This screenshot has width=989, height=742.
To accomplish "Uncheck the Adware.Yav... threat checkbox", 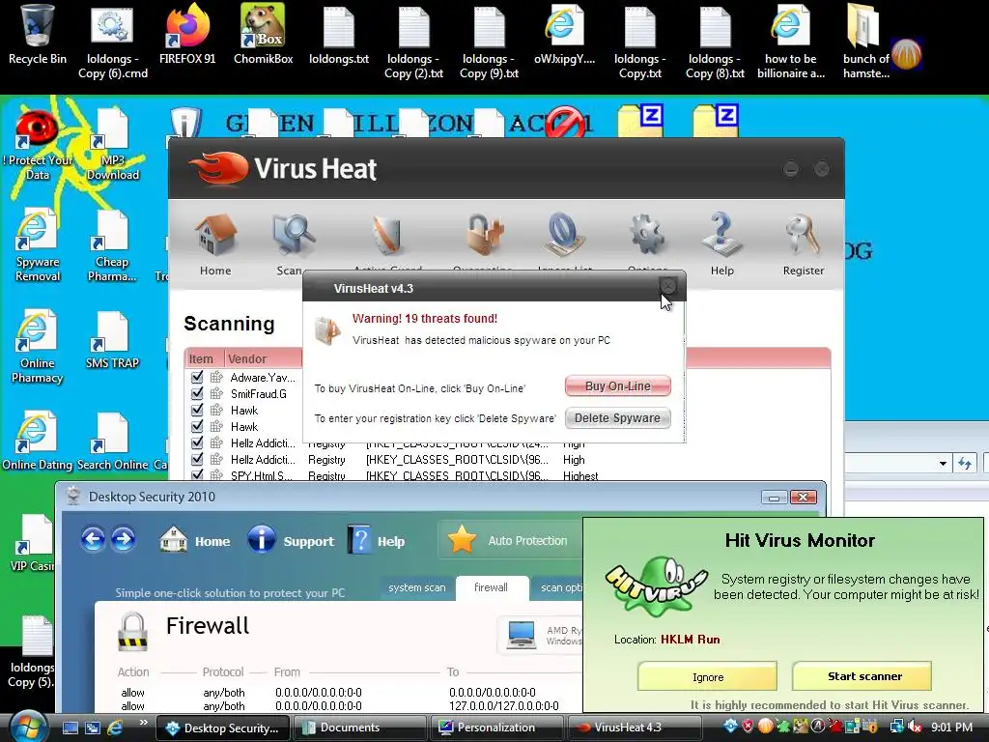I will click(x=197, y=377).
